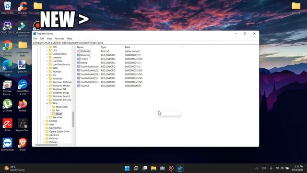The width and height of the screenshot is (307, 173).
Task: Open the weather widget on taskbar
Action: coord(15,168)
